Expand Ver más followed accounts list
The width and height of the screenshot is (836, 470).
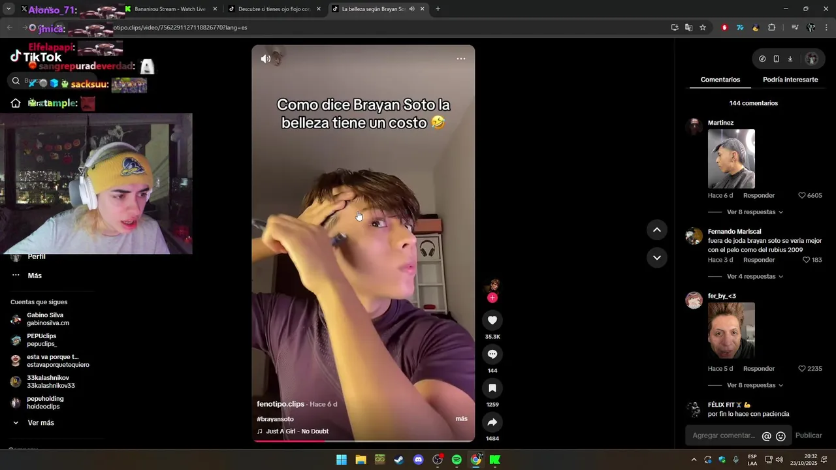click(40, 423)
